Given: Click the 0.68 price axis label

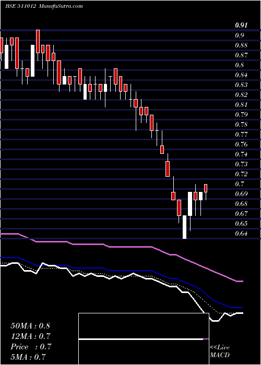Looking at the screenshot, I should pyautogui.click(x=241, y=204).
